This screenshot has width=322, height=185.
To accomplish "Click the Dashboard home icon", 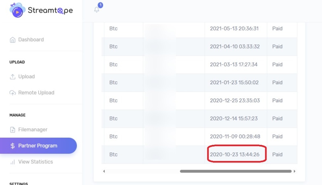I will click(x=12, y=40).
